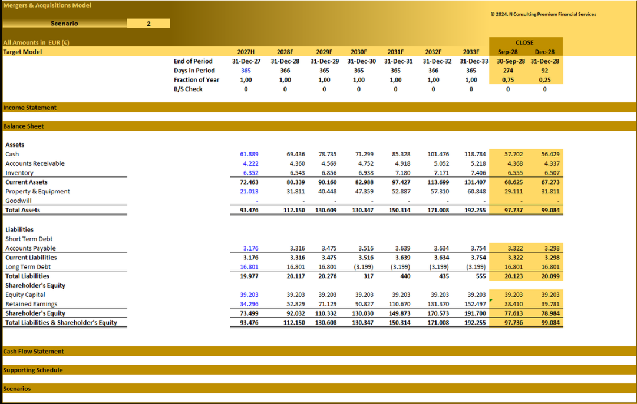
Task: Expand the Cash Flow Statement section bar
Action: coord(319,351)
